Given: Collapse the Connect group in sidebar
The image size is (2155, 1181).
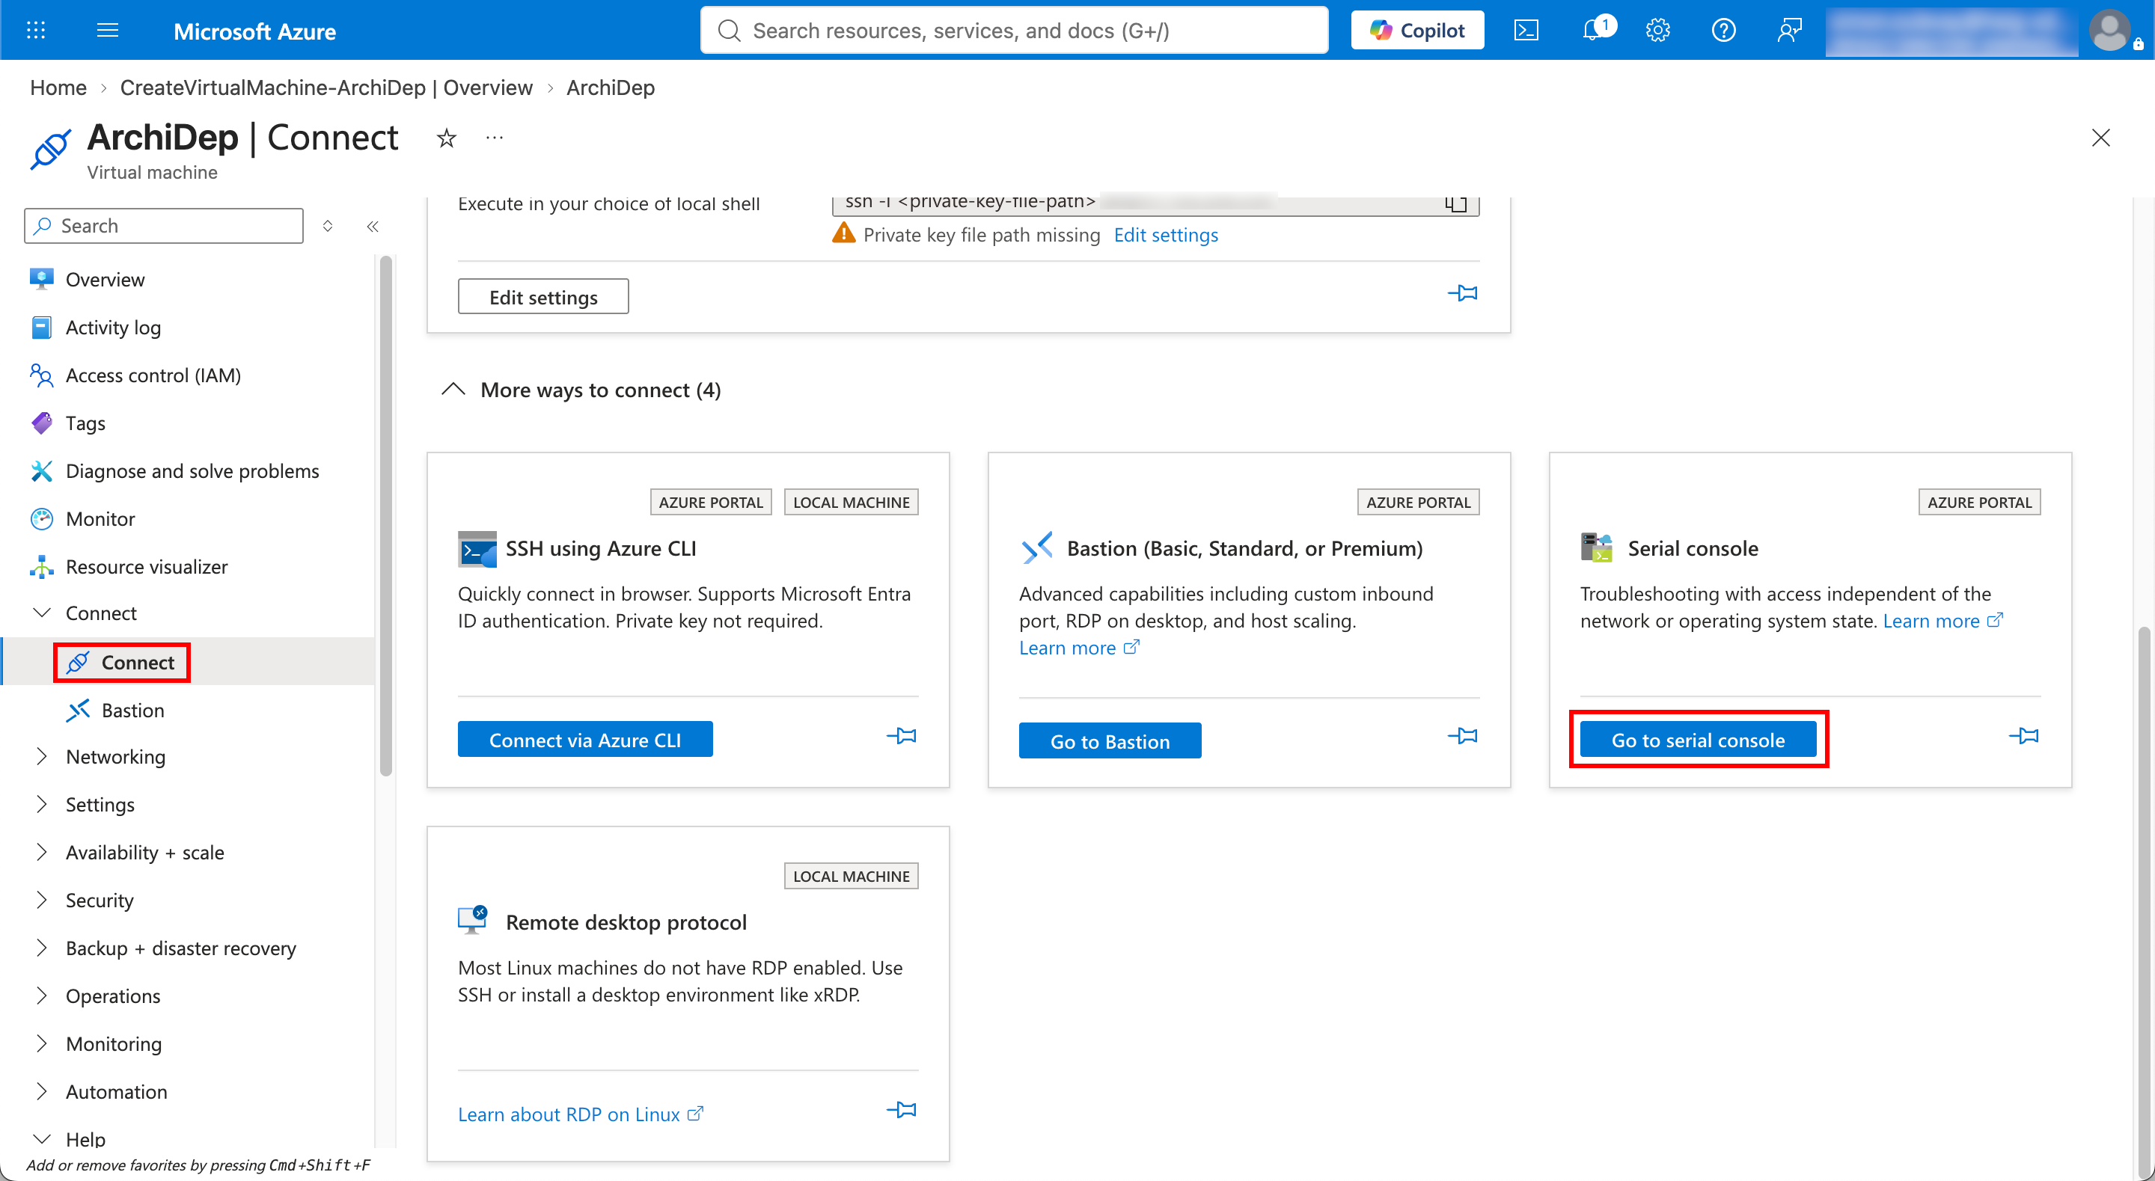Looking at the screenshot, I should click(x=41, y=613).
